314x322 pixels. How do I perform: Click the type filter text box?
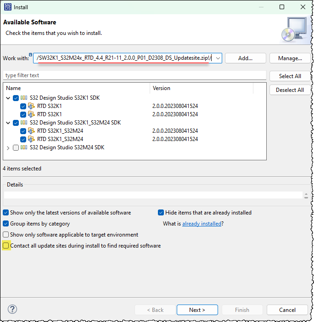click(x=135, y=75)
